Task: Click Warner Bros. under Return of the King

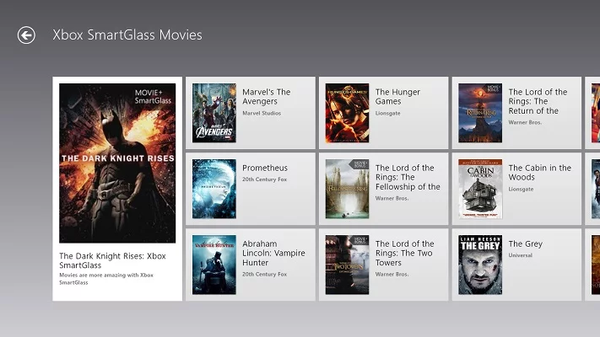Action: pos(525,122)
